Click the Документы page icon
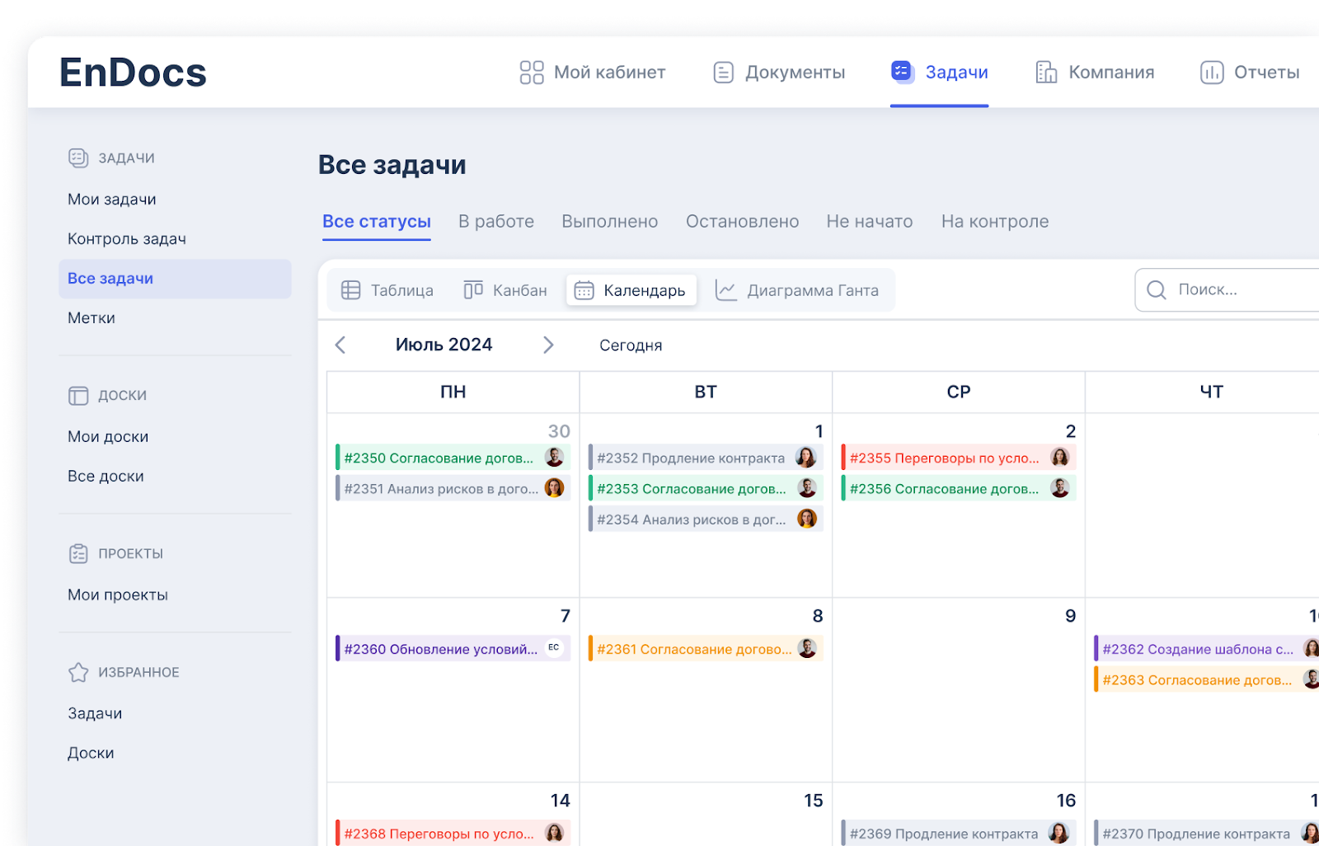The height and width of the screenshot is (846, 1319). [x=723, y=73]
